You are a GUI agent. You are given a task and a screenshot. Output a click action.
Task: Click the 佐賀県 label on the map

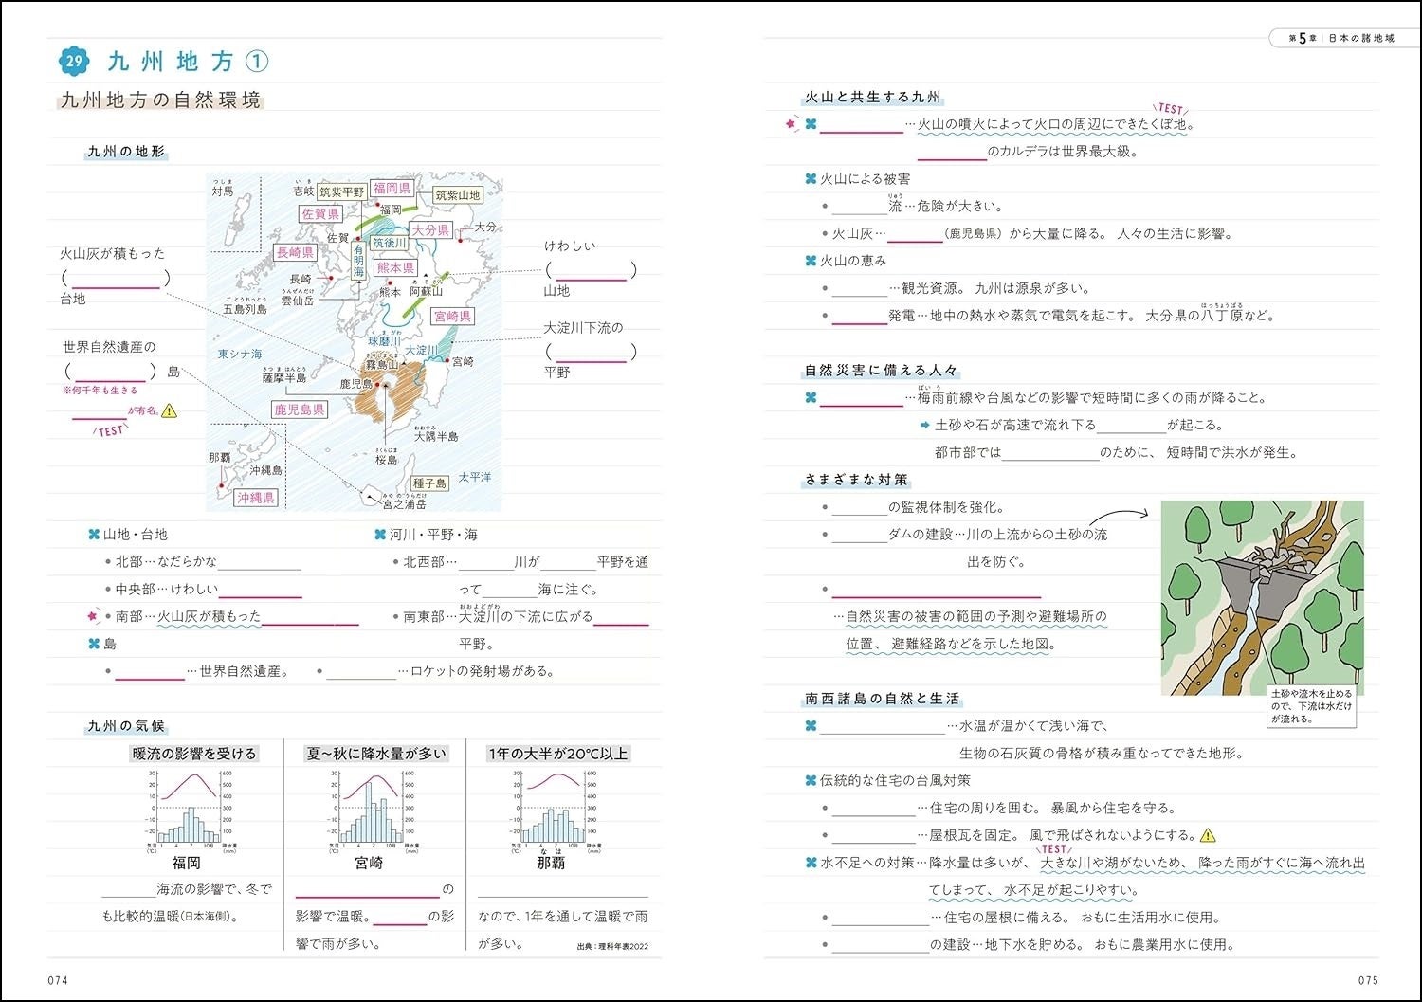click(x=320, y=214)
